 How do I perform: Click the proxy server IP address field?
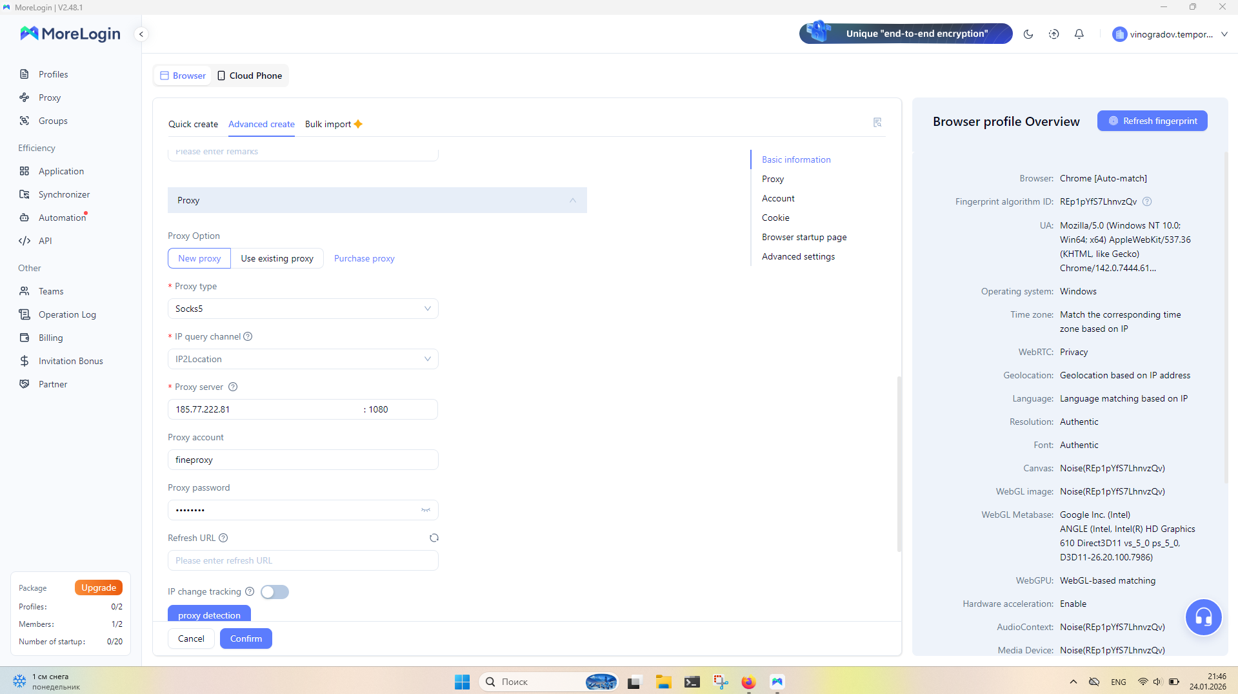coord(265,409)
